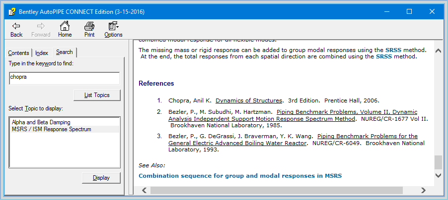The image size is (448, 200).
Task: Select MSRS / ISM Response Spectrum topic
Action: pos(52,129)
